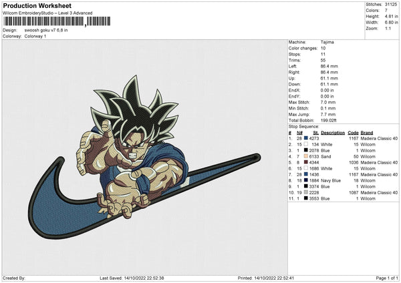Screen dimensions: 401x283
Task: Click the Width value 6.80 in
Action: click(391, 23)
